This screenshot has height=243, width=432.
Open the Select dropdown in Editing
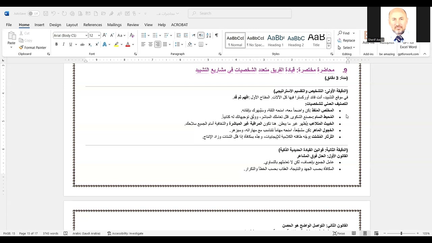pyautogui.click(x=346, y=48)
